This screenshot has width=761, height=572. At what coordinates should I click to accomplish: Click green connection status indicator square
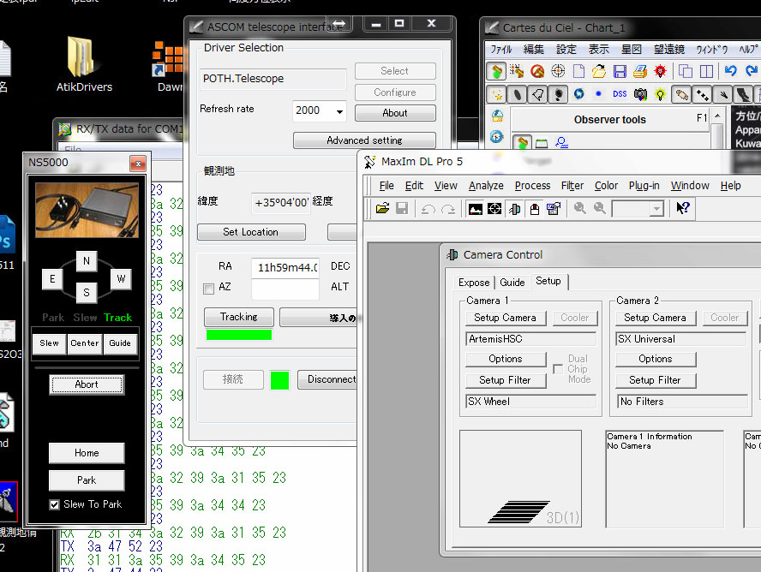click(279, 380)
